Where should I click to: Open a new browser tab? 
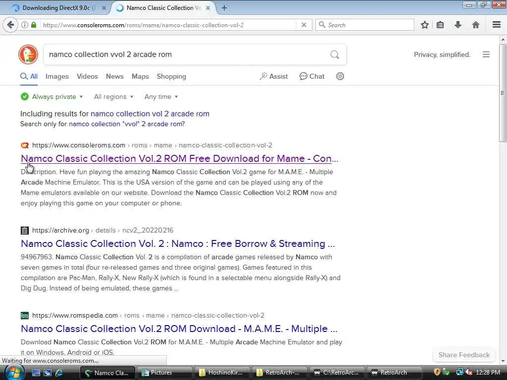pos(224,8)
